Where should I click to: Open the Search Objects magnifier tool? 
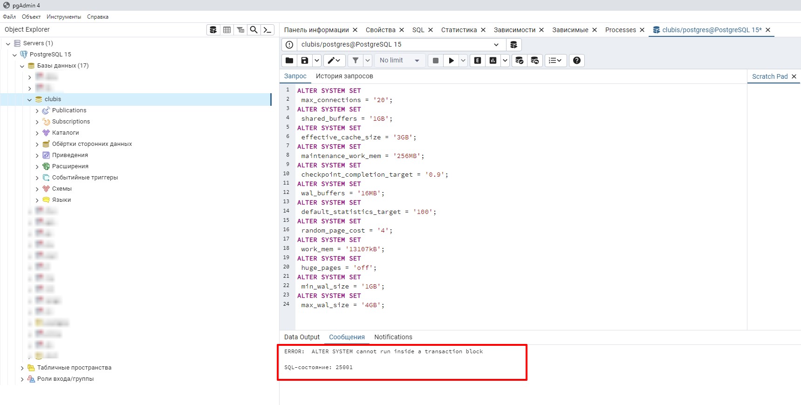tap(254, 30)
